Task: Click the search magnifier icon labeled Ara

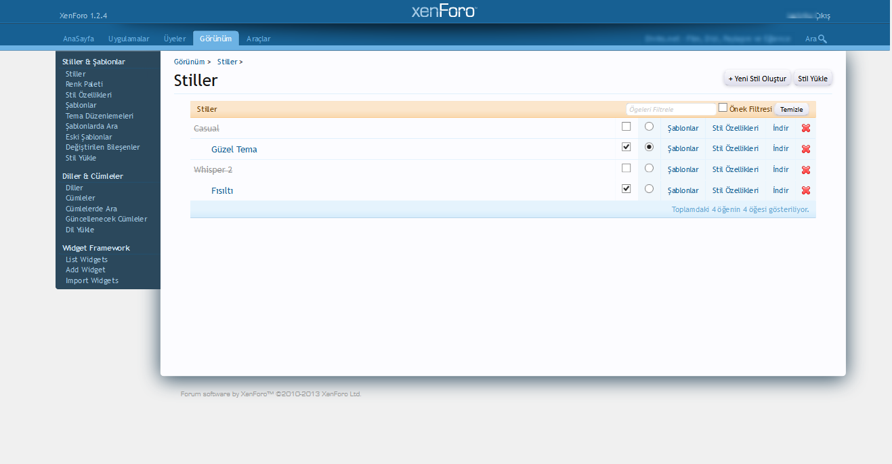Action: pyautogui.click(x=822, y=39)
